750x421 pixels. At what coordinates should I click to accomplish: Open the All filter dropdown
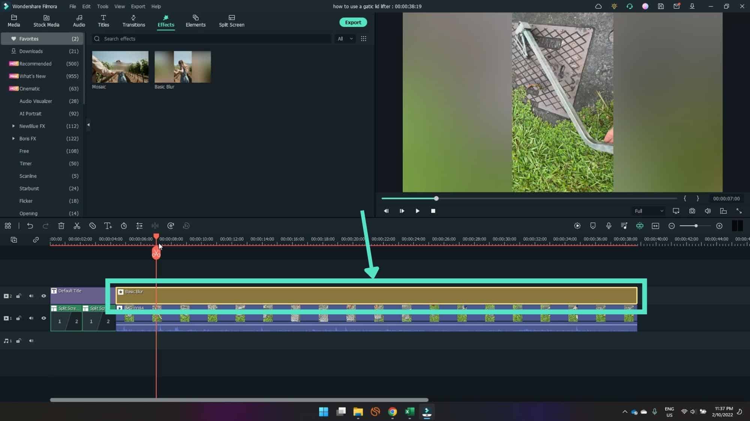[345, 39]
